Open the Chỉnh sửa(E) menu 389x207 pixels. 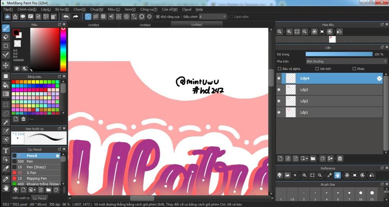tap(27, 9)
